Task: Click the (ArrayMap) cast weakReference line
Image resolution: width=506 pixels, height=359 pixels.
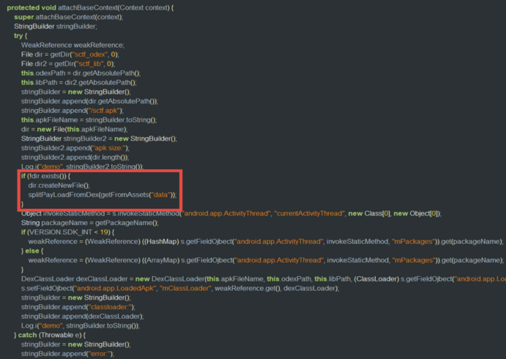Action: coord(266,260)
